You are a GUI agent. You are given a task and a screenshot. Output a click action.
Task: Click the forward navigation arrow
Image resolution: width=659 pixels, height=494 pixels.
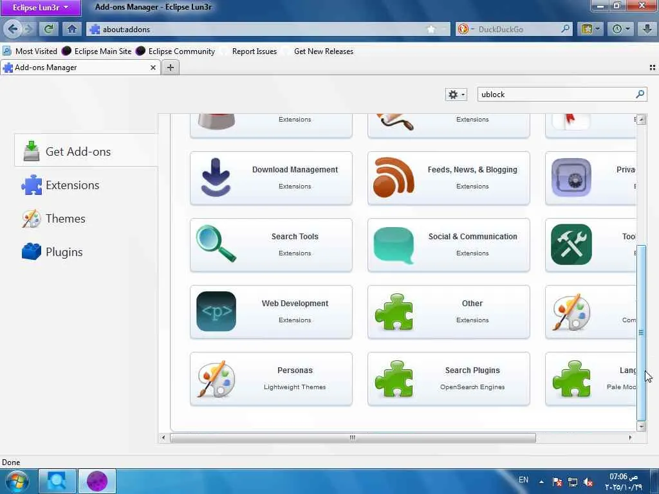(x=28, y=29)
